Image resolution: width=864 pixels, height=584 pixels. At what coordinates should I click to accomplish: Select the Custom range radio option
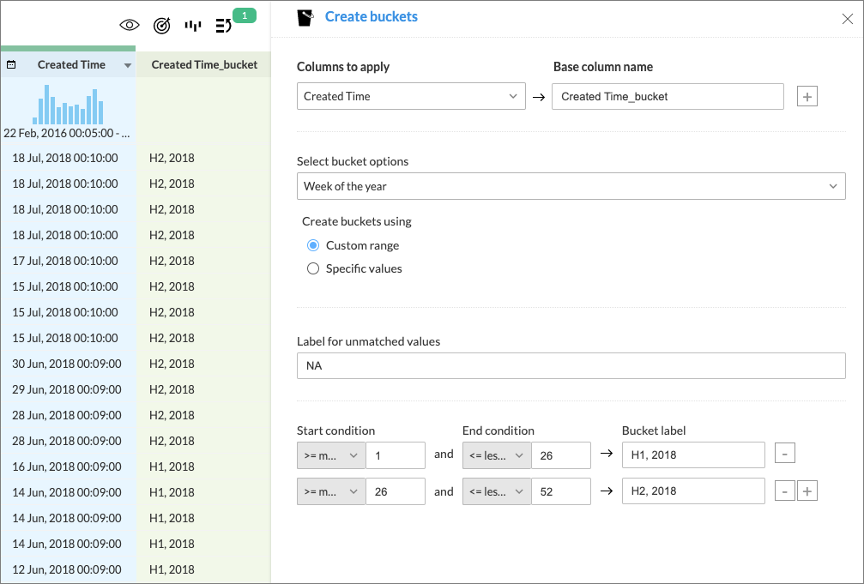[313, 245]
